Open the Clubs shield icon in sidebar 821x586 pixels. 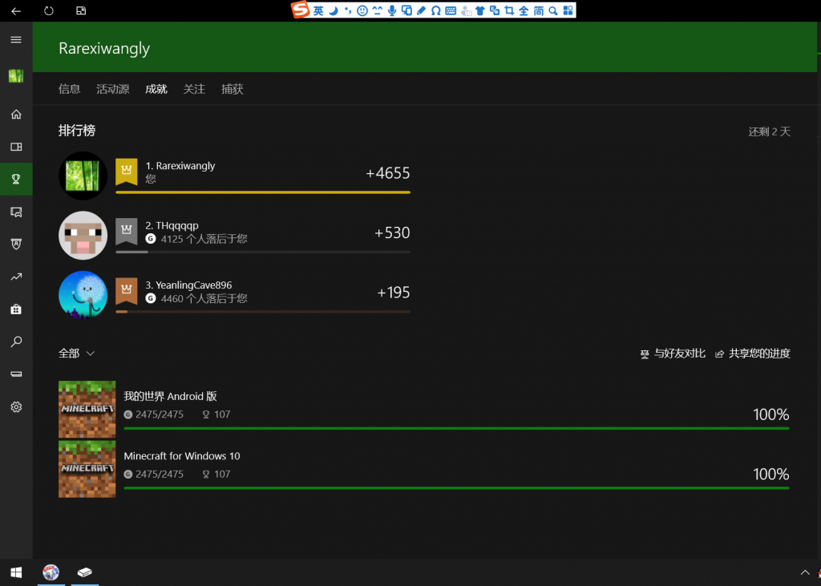(x=16, y=244)
